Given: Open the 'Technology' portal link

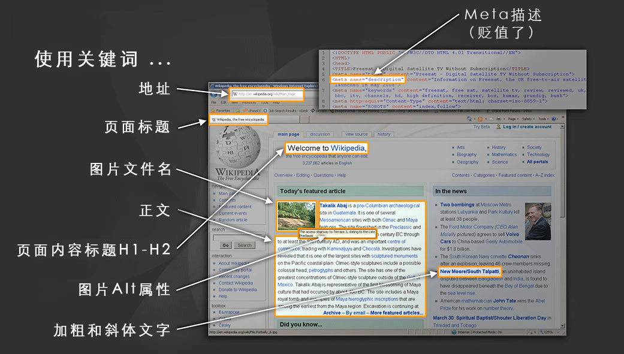Looking at the screenshot, I should [x=538, y=155].
